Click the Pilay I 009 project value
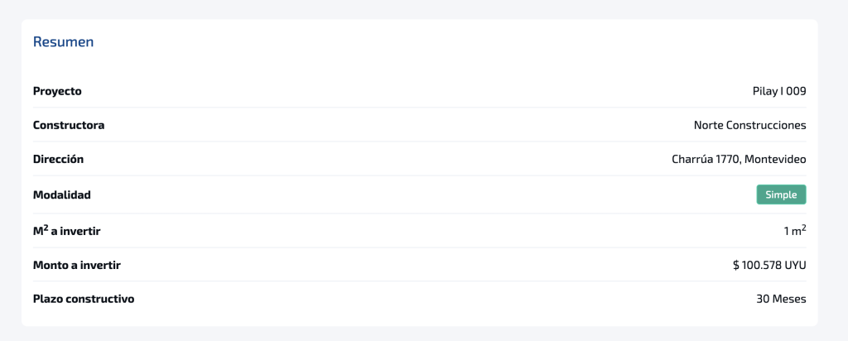Screen dimensions: 848x341 (779, 91)
